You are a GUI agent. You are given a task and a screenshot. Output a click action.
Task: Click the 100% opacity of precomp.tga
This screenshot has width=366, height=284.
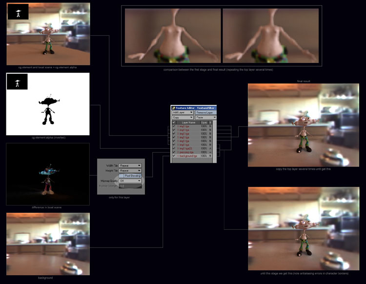204,152
